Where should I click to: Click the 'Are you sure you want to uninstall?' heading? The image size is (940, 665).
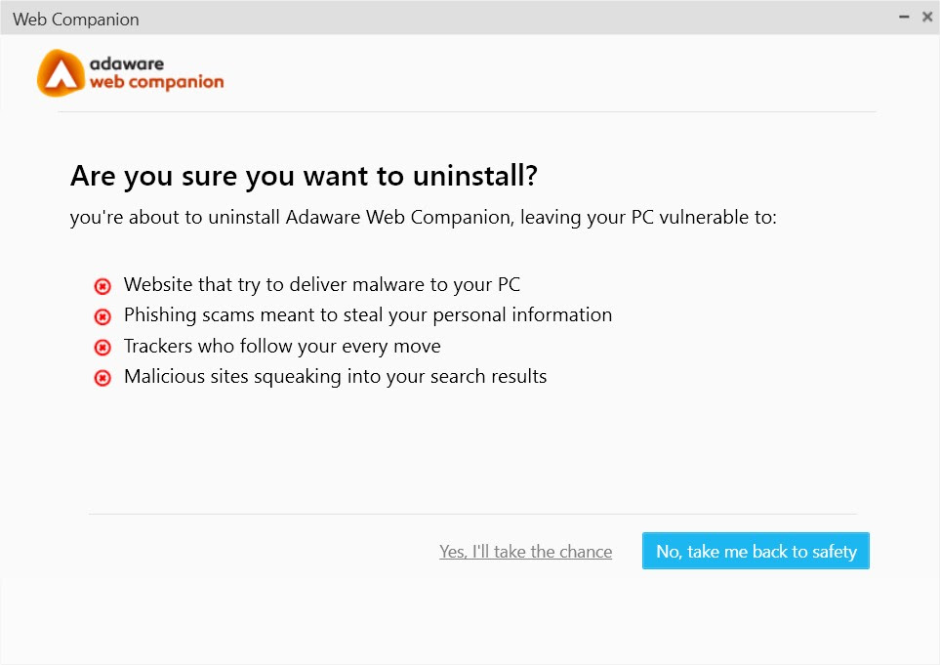(304, 176)
